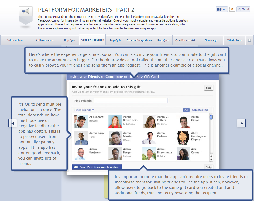Switch to the Summary tab

[211, 40]
